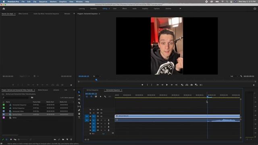Open Project panel tab menu
258x145 pixels.
click(34, 90)
